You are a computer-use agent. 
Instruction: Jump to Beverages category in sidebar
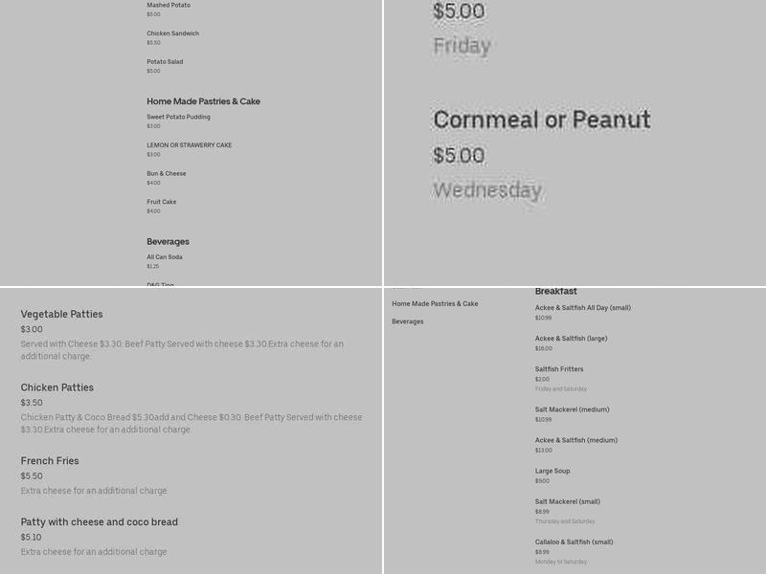(x=408, y=321)
